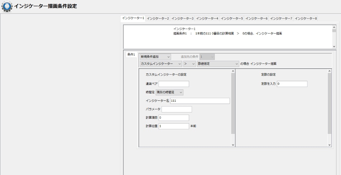The width and height of the screenshot is (341, 175).
Task: Click the 定数の設定 panel scroll down arrow
Action: click(329, 145)
